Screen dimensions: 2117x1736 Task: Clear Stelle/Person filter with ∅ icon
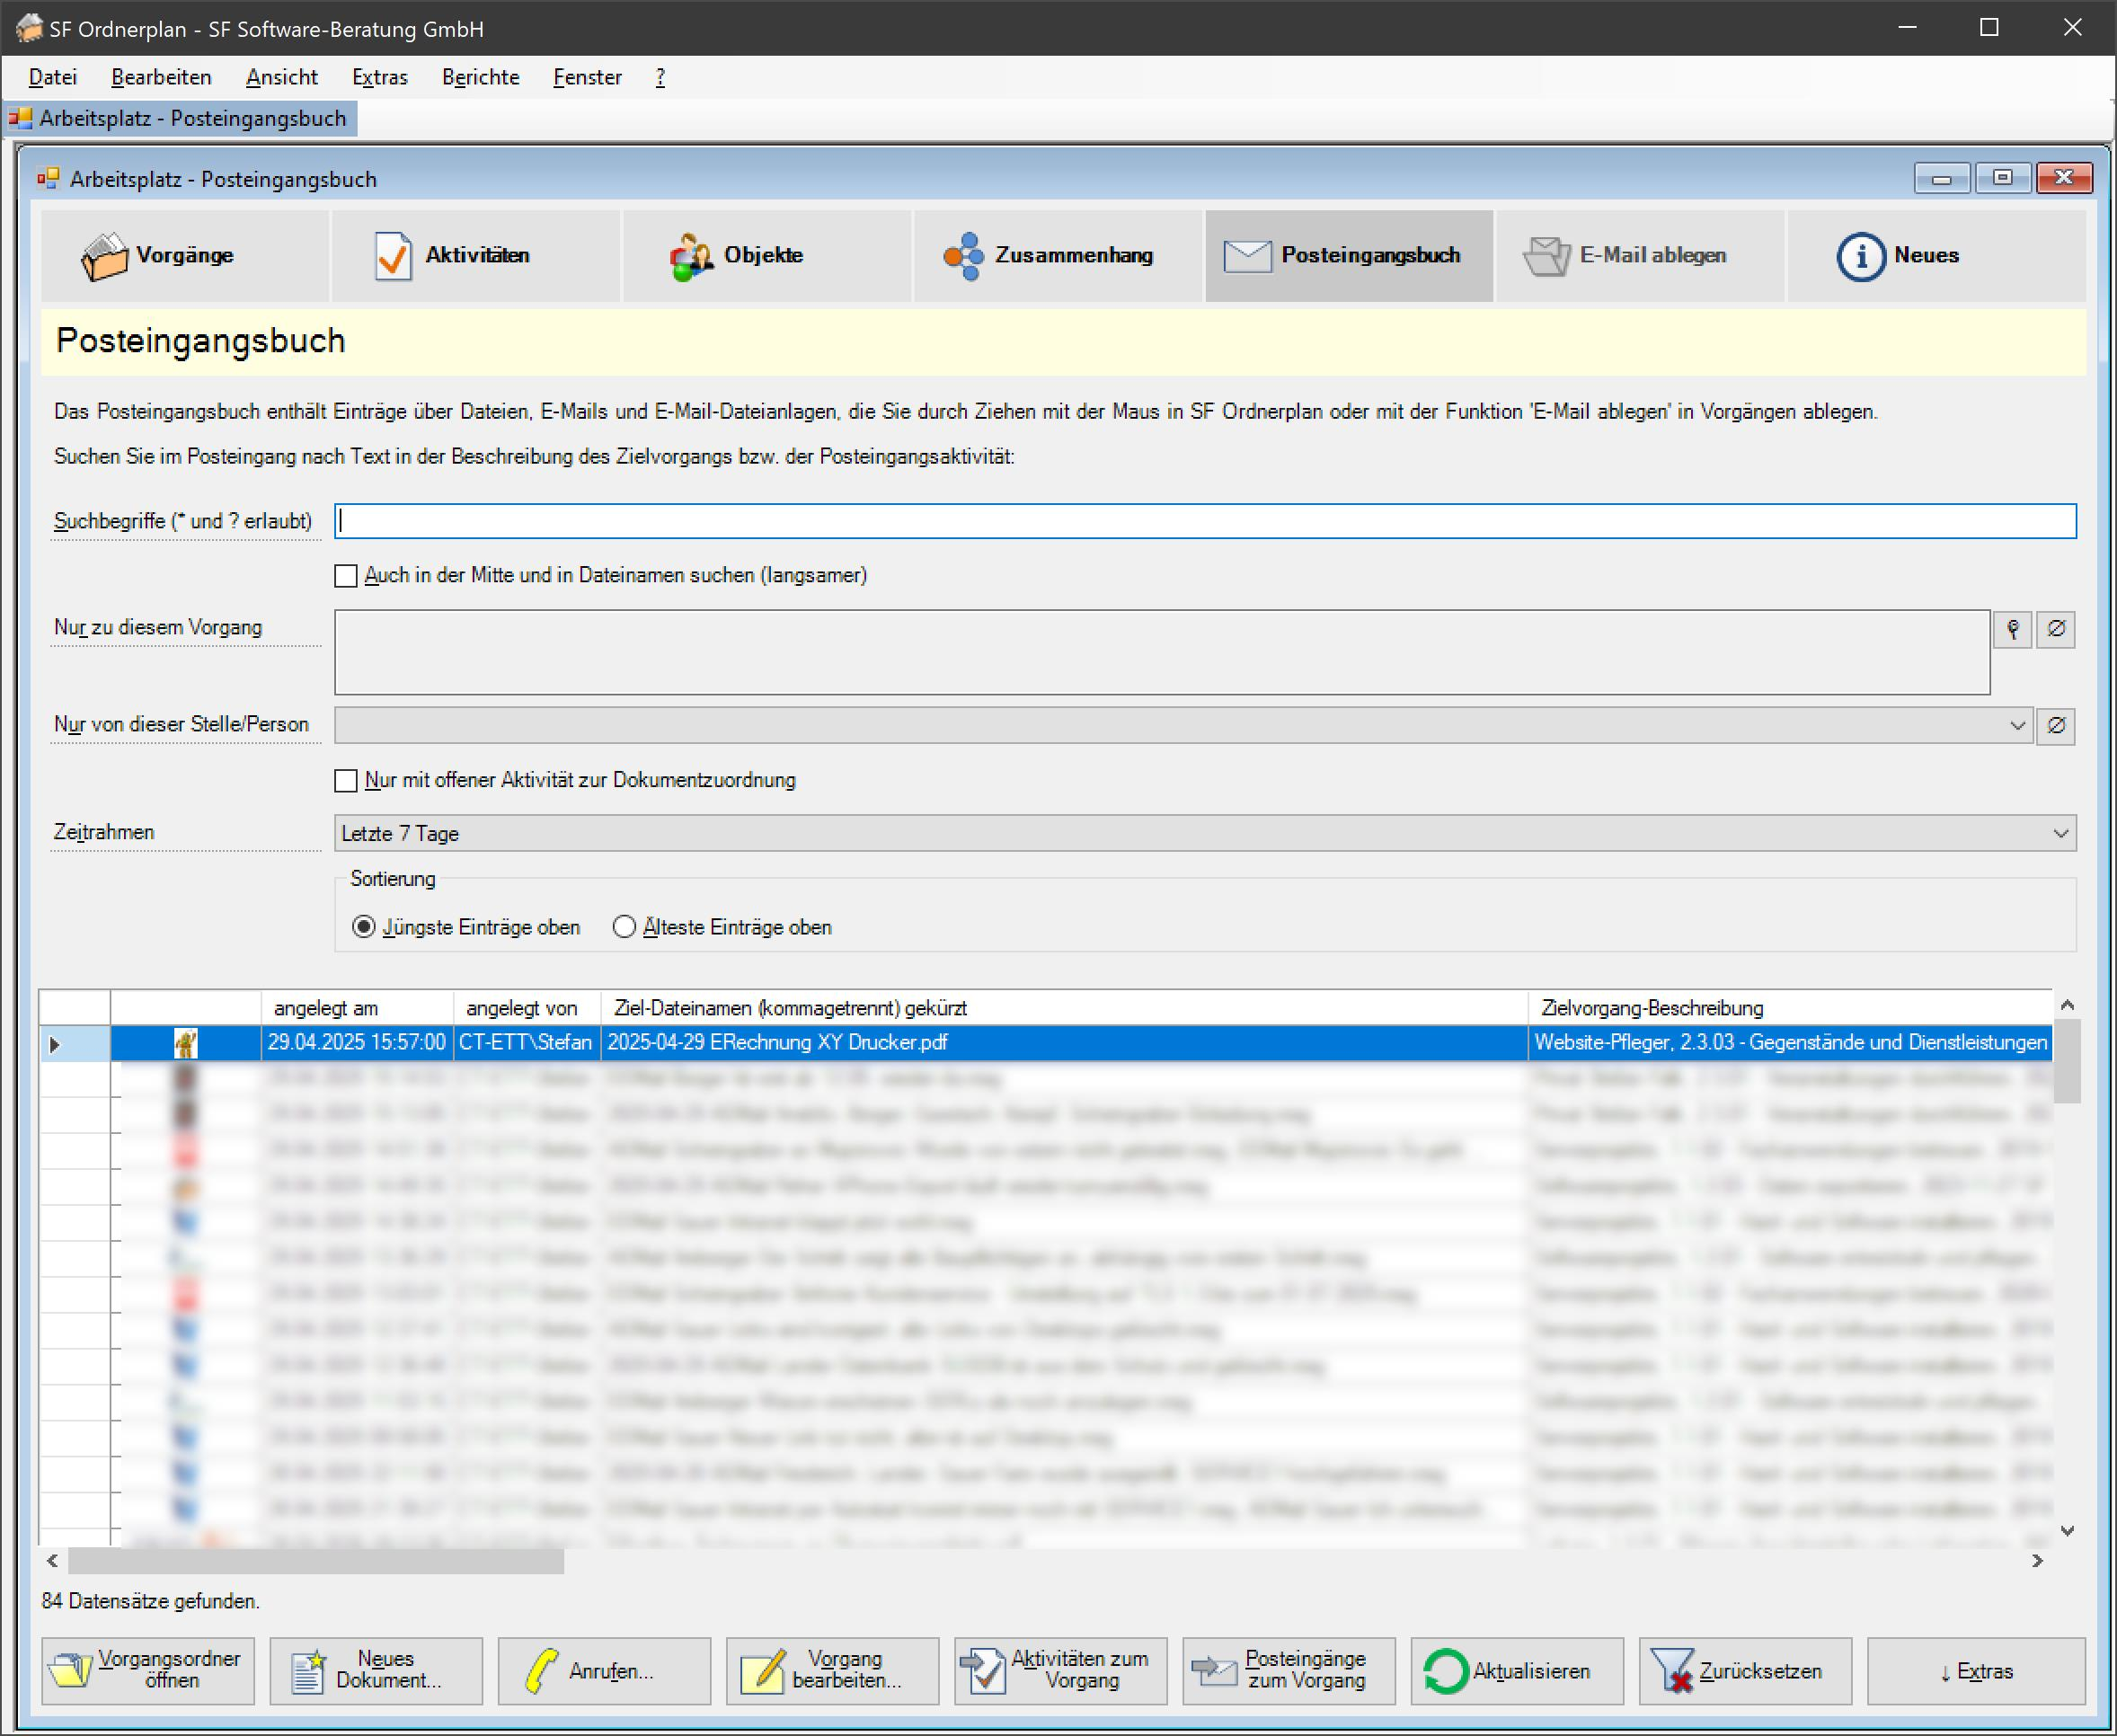pos(2056,726)
